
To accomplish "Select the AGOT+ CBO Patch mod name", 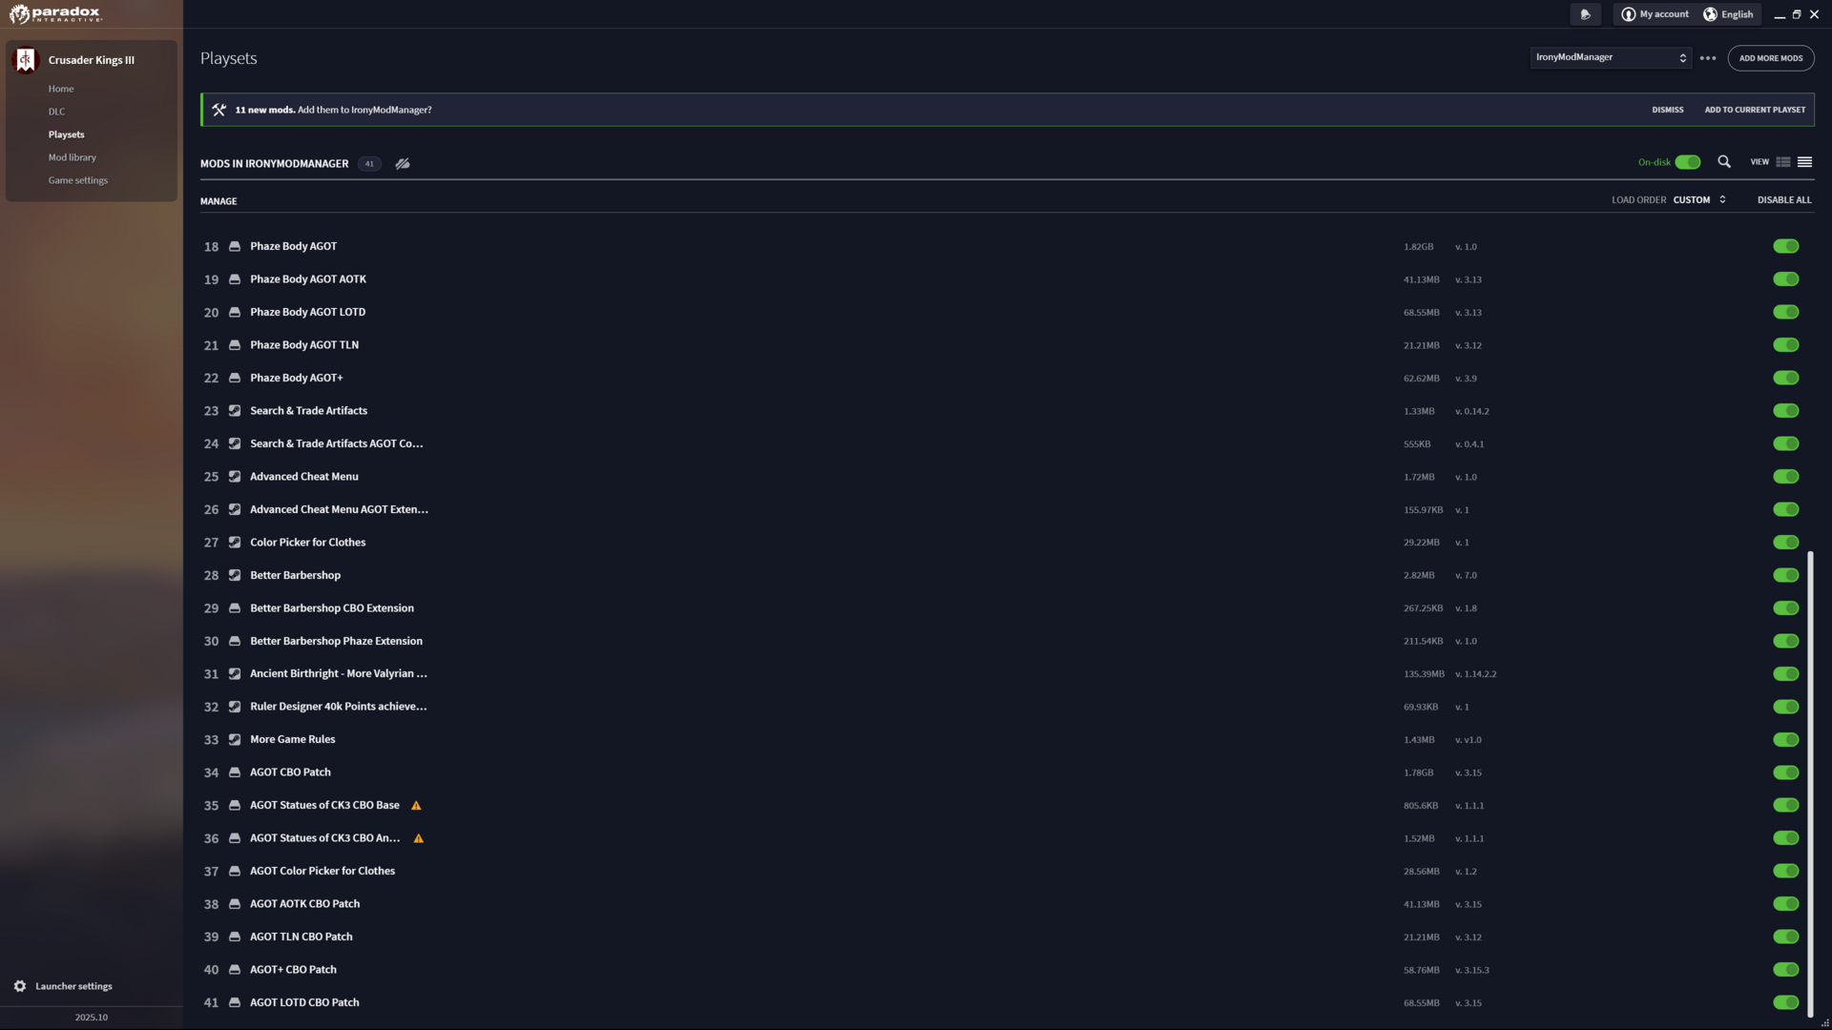I will pos(293,970).
